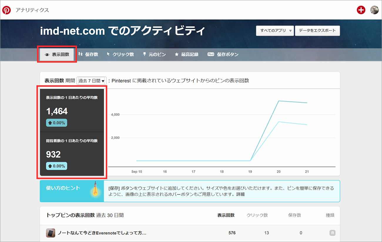Click the R type badge on Evernote pin row

(332, 233)
